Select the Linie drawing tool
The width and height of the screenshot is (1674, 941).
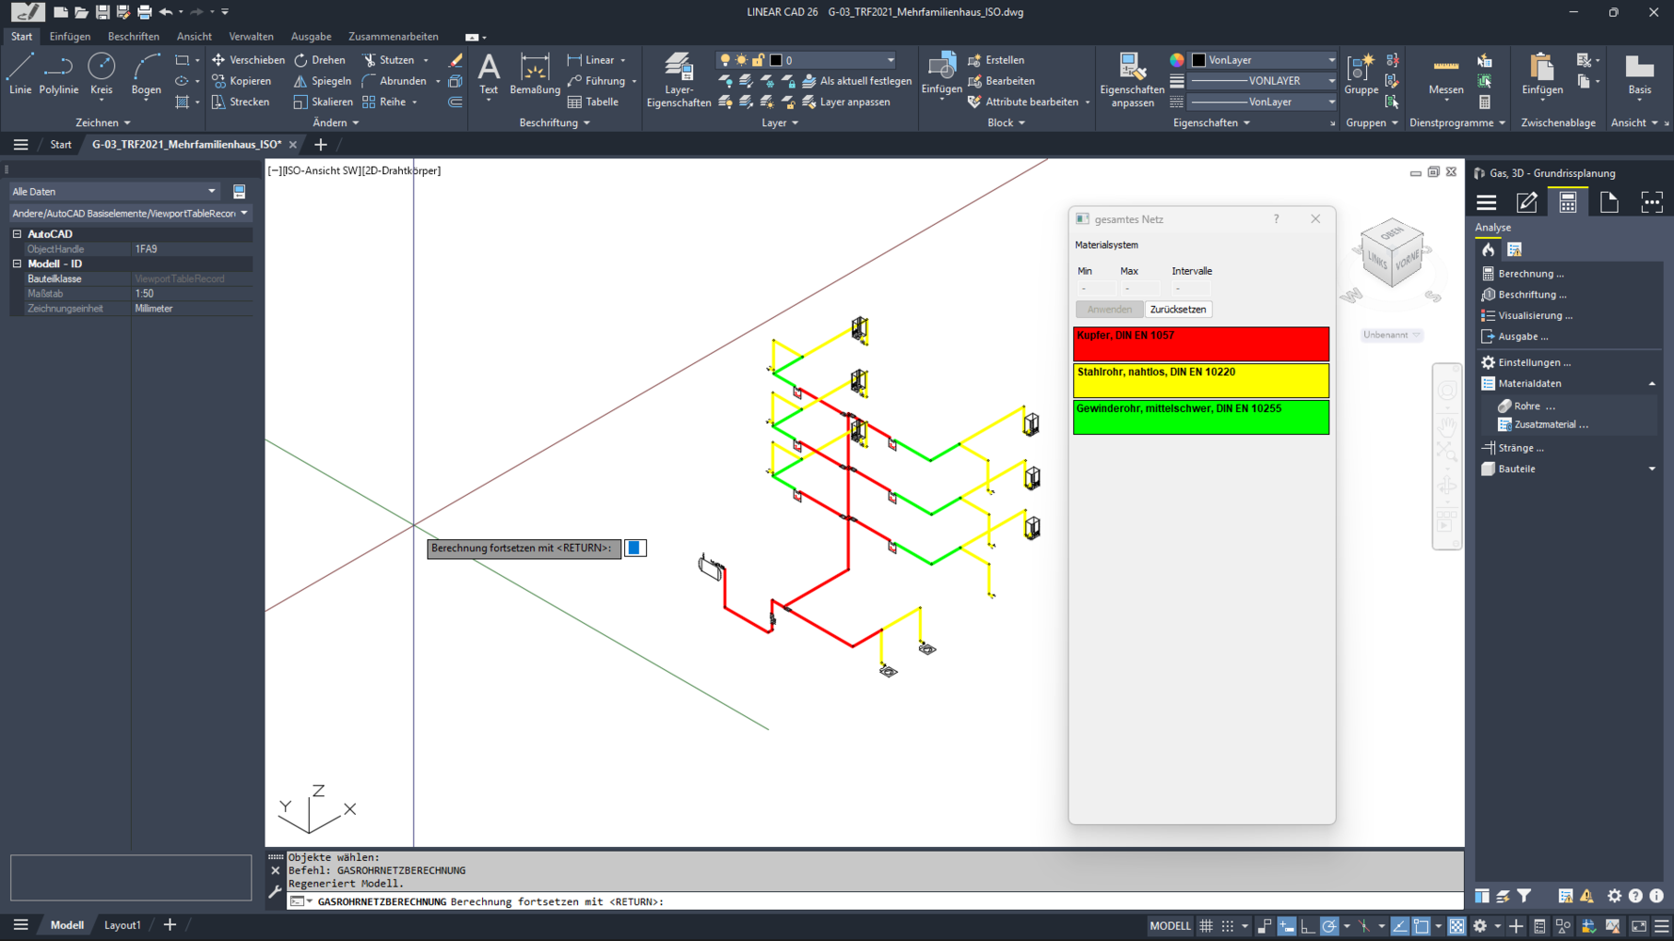[x=20, y=74]
